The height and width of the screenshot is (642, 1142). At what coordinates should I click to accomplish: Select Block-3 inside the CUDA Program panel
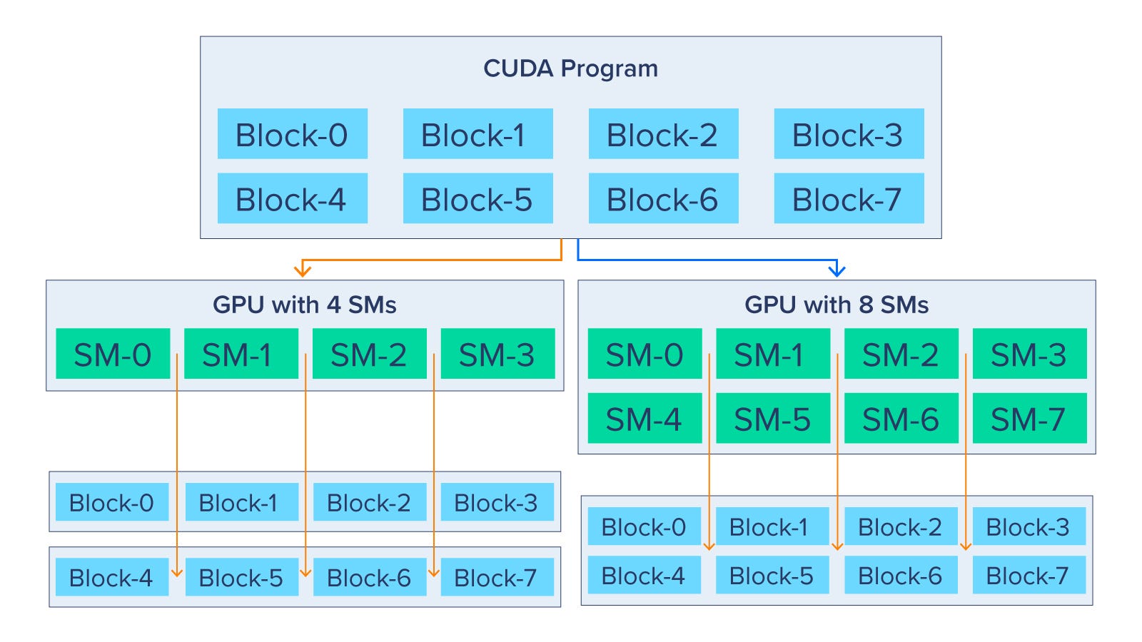tap(849, 133)
